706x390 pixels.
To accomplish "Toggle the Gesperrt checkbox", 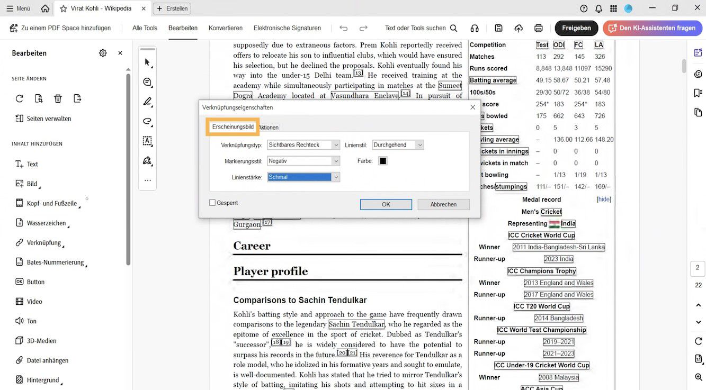I will tap(212, 203).
